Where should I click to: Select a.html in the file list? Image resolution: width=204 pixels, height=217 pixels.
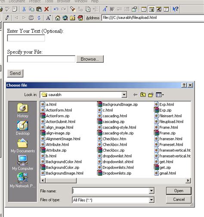[x=49, y=104]
